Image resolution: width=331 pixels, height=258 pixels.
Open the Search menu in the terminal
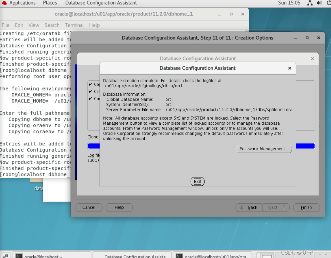[52, 25]
